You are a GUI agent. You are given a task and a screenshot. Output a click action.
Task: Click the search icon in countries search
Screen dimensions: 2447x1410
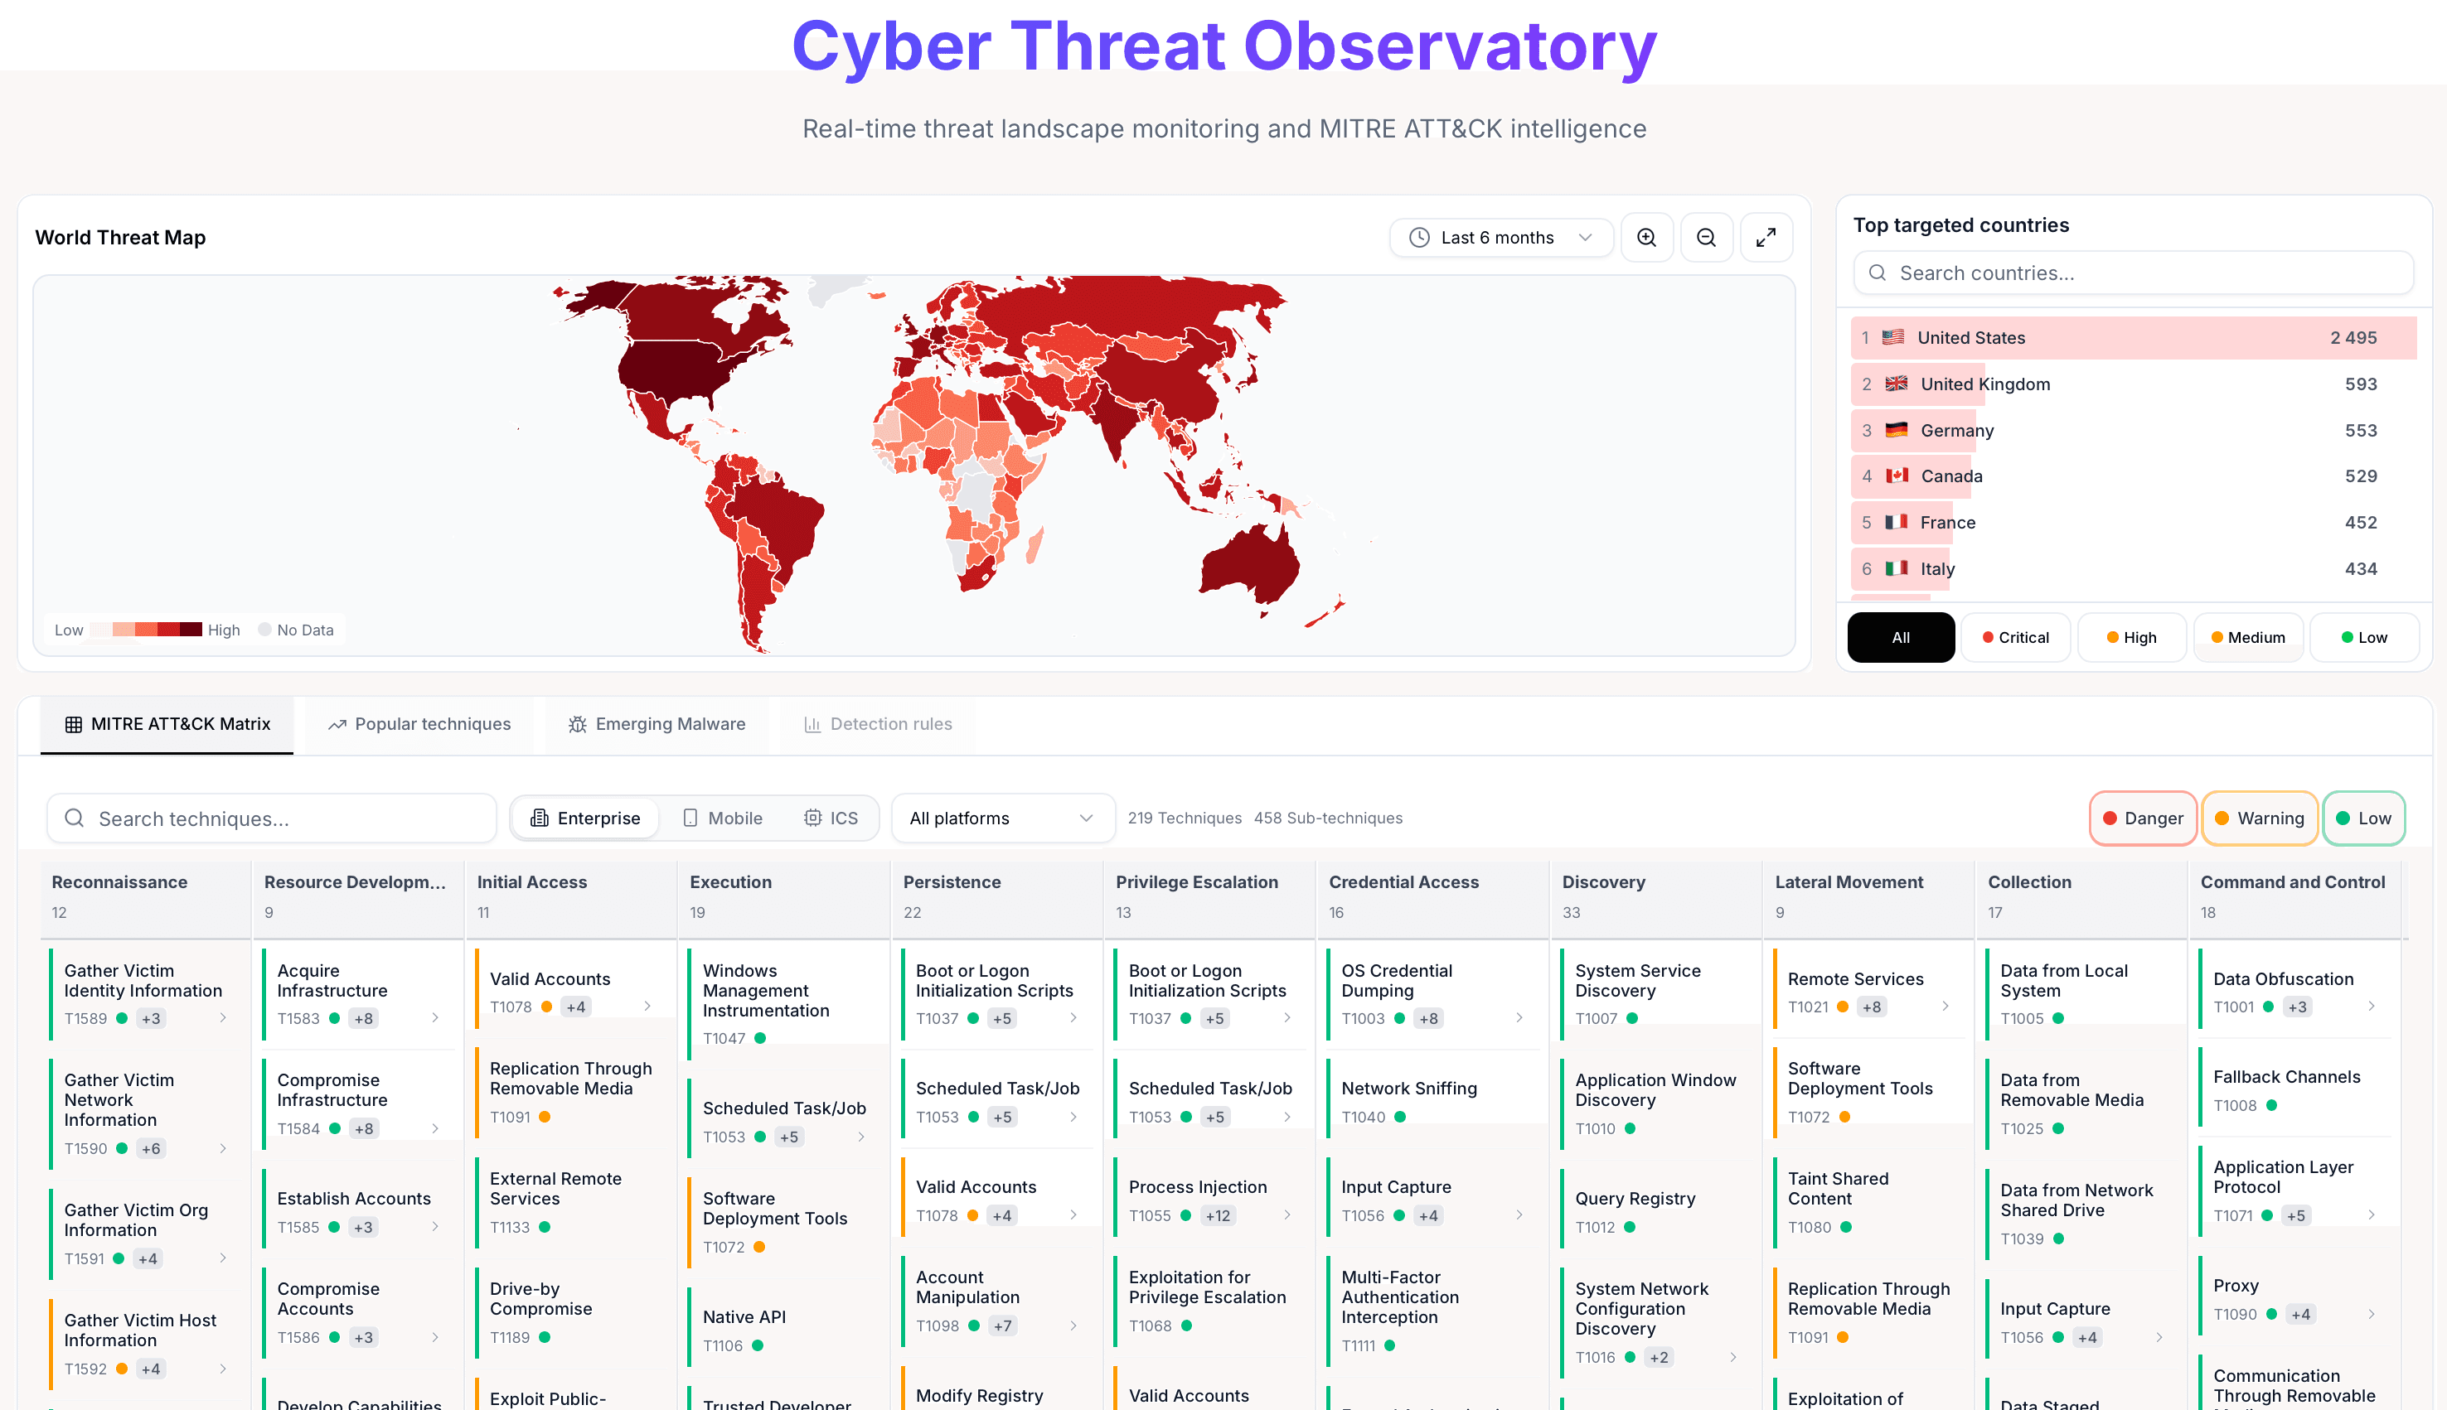click(x=1877, y=273)
